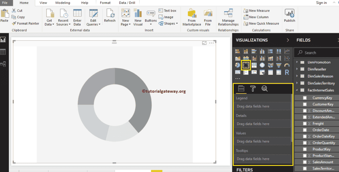Select the Stacked bar chart visualization

[237, 51]
